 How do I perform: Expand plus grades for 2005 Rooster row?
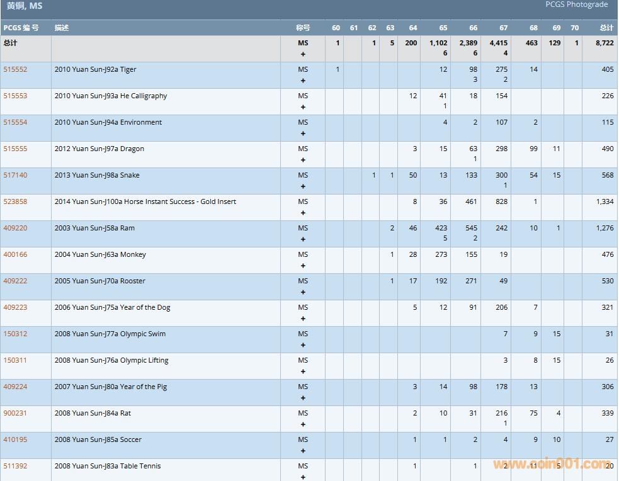[303, 292]
